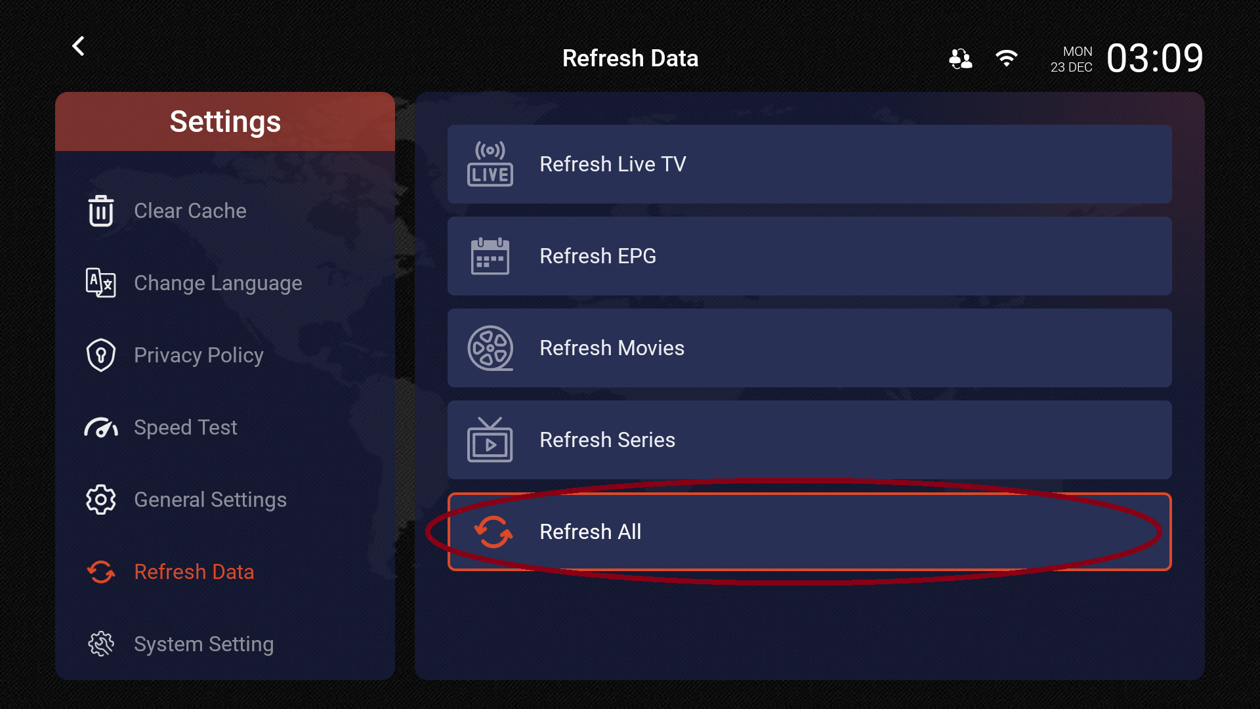1260x709 pixels.
Task: Go to System Setting menu item
Action: pyautogui.click(x=203, y=644)
